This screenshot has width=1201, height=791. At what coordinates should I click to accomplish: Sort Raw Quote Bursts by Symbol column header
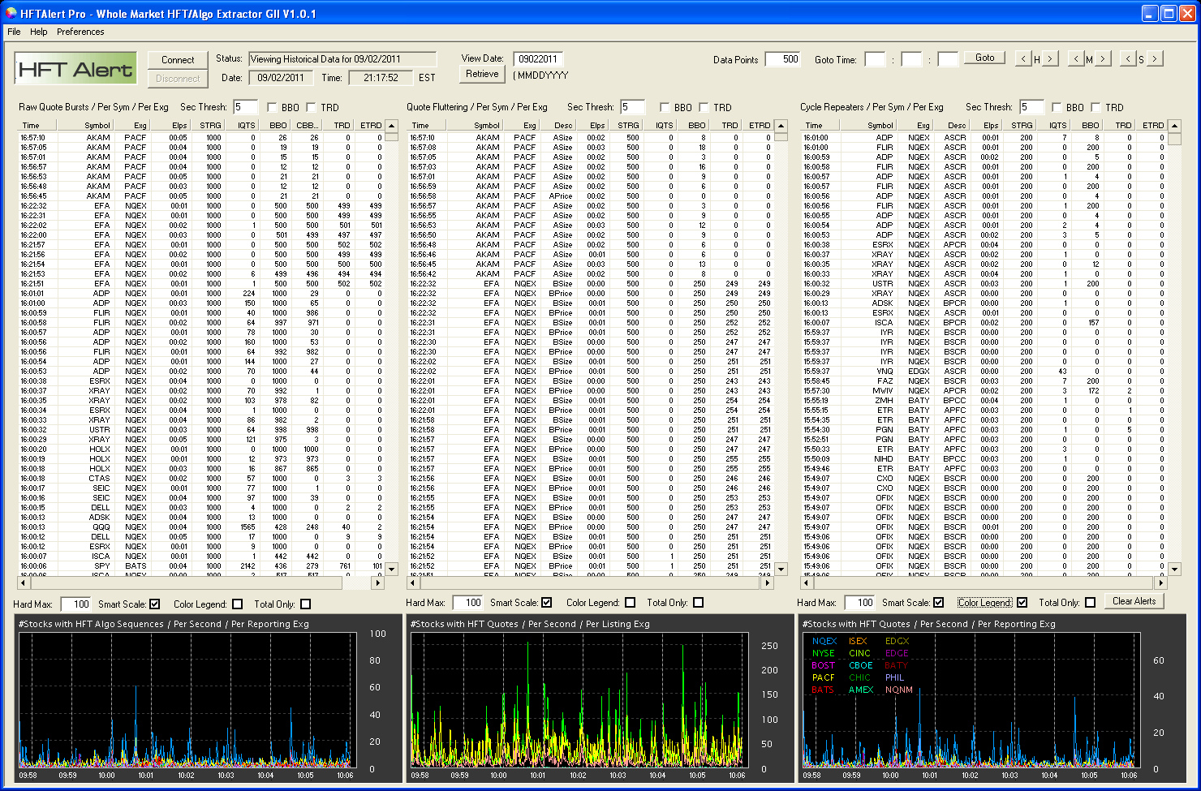85,125
